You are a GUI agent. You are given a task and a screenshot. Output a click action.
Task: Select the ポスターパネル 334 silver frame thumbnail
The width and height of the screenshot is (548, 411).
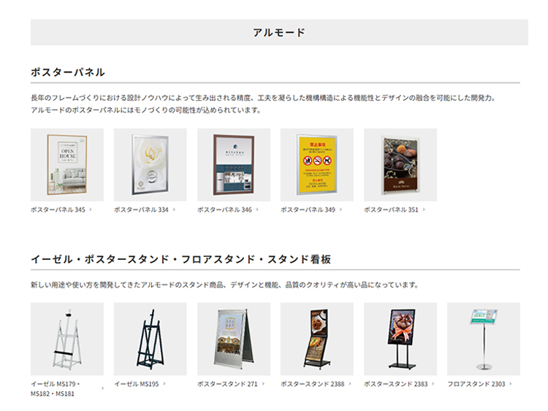pos(150,164)
